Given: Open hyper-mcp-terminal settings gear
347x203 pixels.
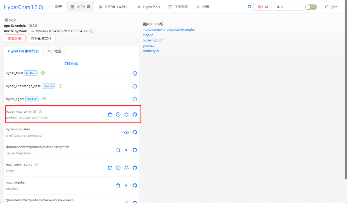Looking at the screenshot, I should tap(126, 114).
